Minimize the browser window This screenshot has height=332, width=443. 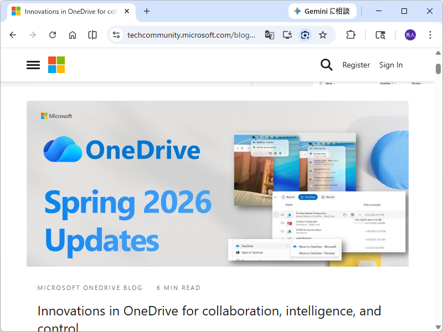coord(379,11)
